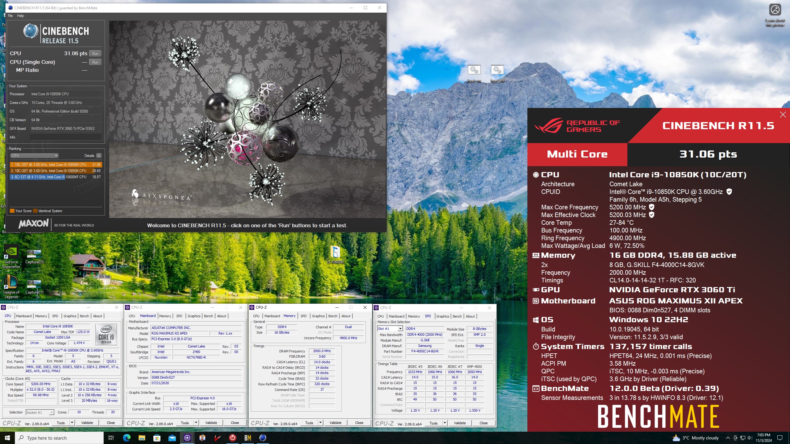
Task: Switch to BenchMate via the BM taskbar icon
Action: point(247,438)
